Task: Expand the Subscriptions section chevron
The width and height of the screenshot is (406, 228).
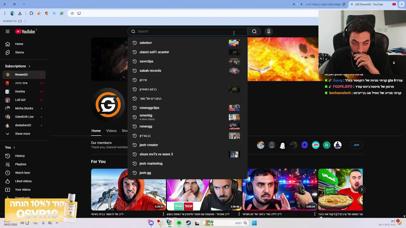Action: point(29,66)
